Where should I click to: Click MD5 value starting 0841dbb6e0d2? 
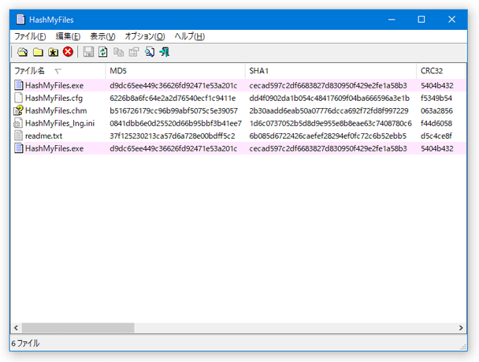176,123
